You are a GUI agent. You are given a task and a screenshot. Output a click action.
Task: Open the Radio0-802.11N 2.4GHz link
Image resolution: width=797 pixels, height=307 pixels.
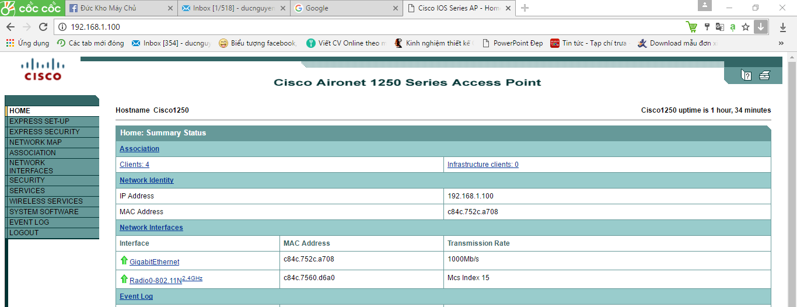coord(166,280)
